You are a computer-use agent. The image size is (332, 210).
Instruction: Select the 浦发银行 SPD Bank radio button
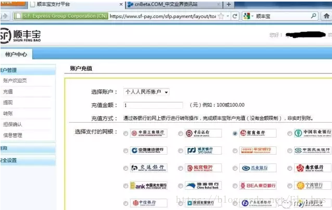pos(181,151)
